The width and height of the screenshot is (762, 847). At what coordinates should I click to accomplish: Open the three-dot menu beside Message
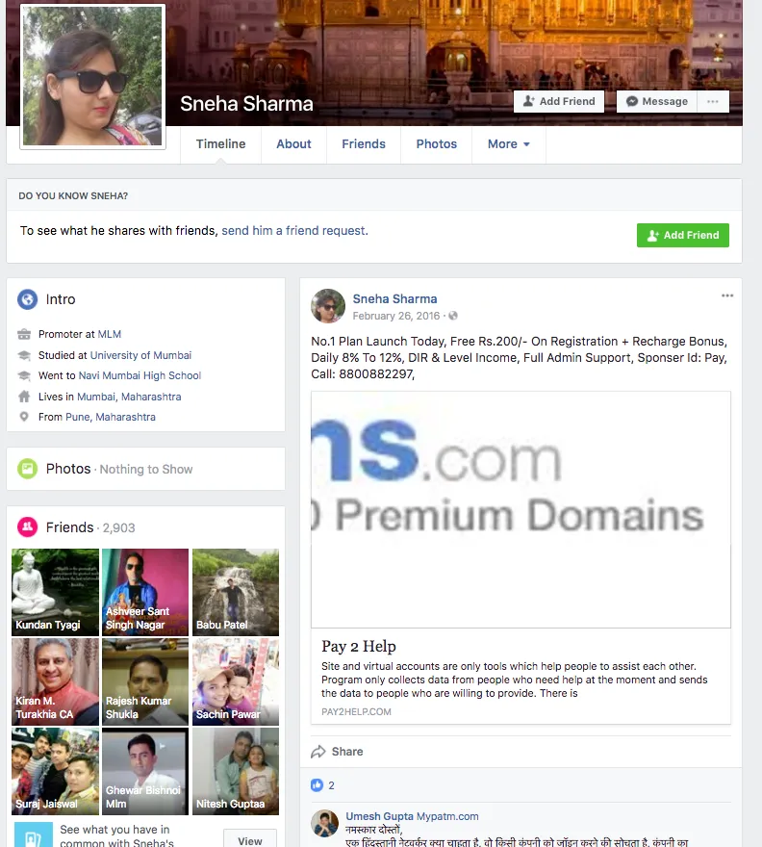(713, 102)
